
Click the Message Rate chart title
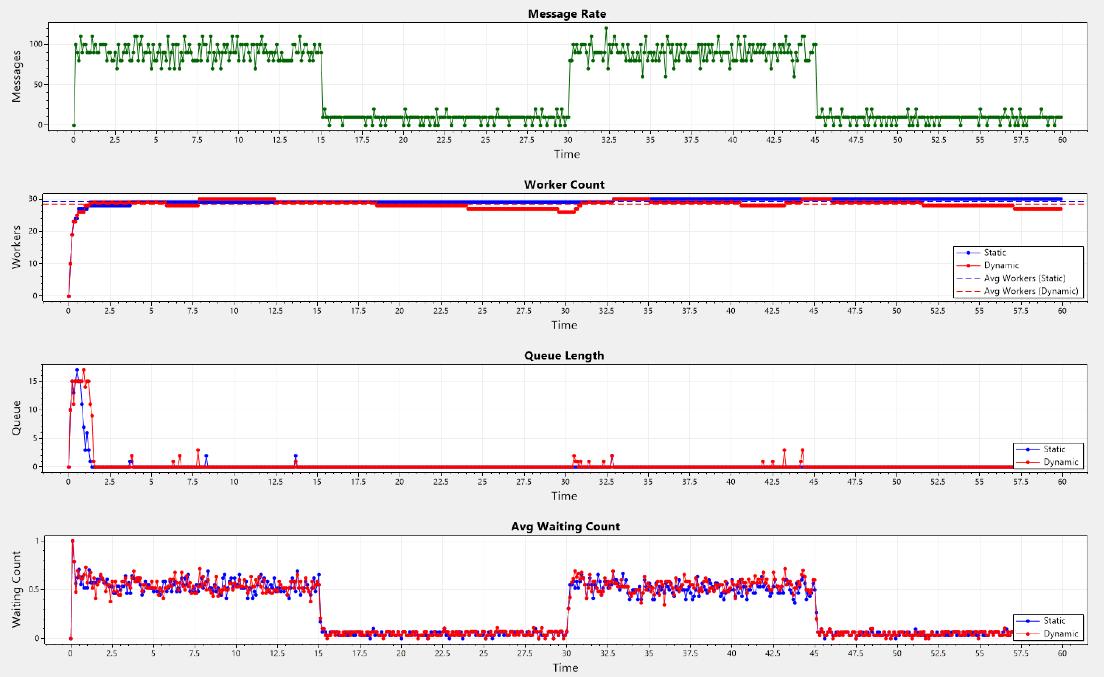pos(567,14)
